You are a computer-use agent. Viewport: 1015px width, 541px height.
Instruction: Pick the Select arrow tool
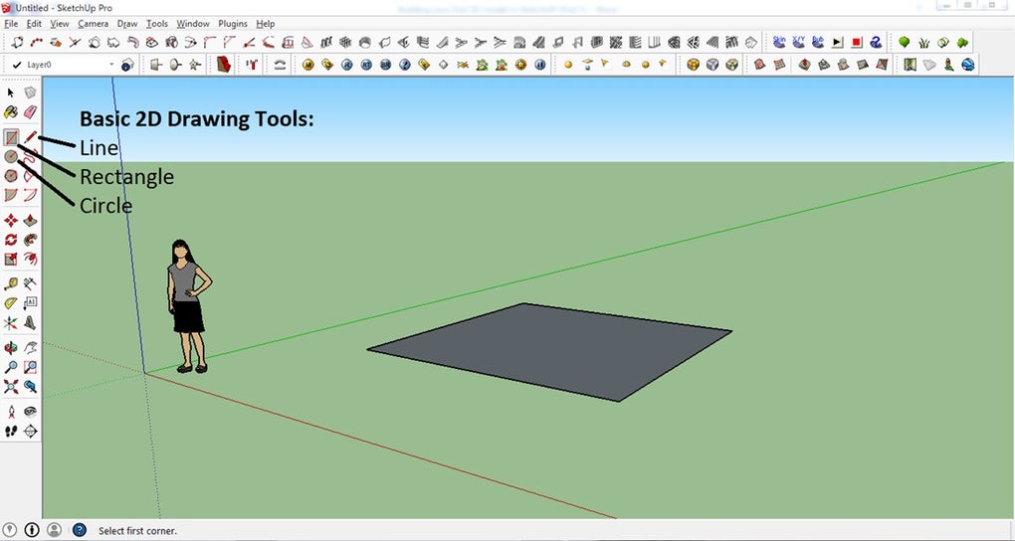coord(11,92)
